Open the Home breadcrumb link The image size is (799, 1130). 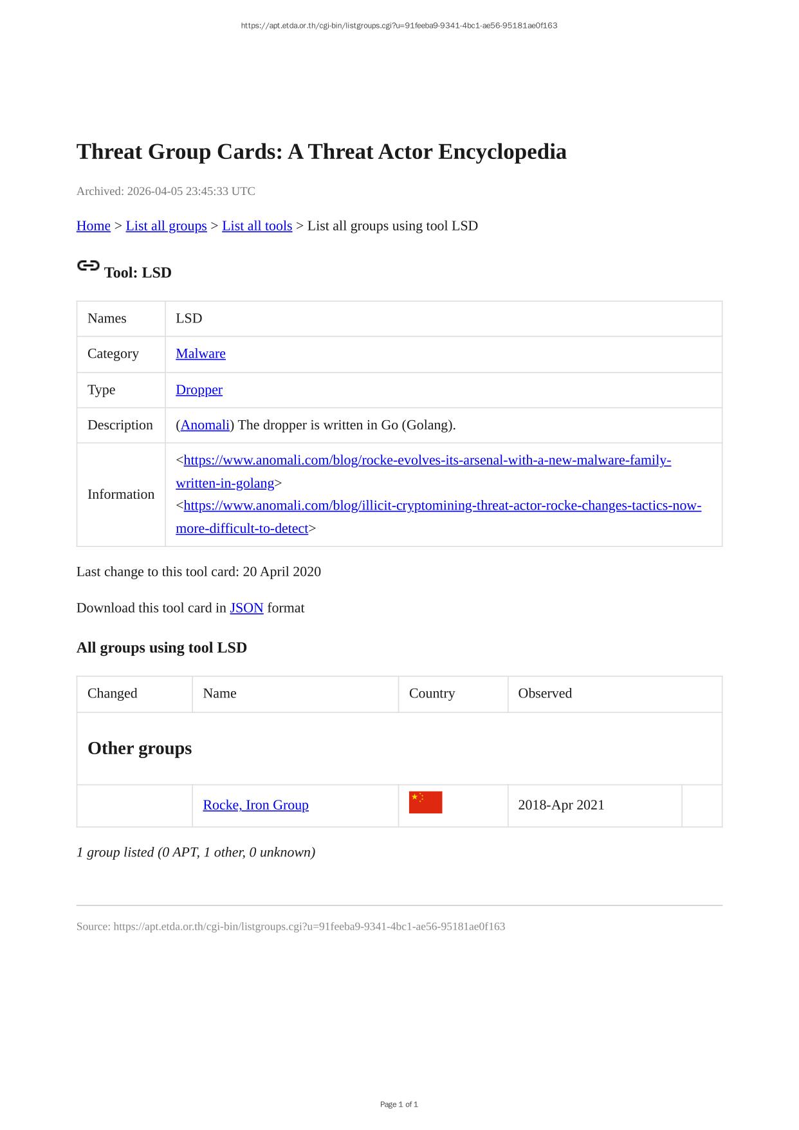pyautogui.click(x=93, y=226)
